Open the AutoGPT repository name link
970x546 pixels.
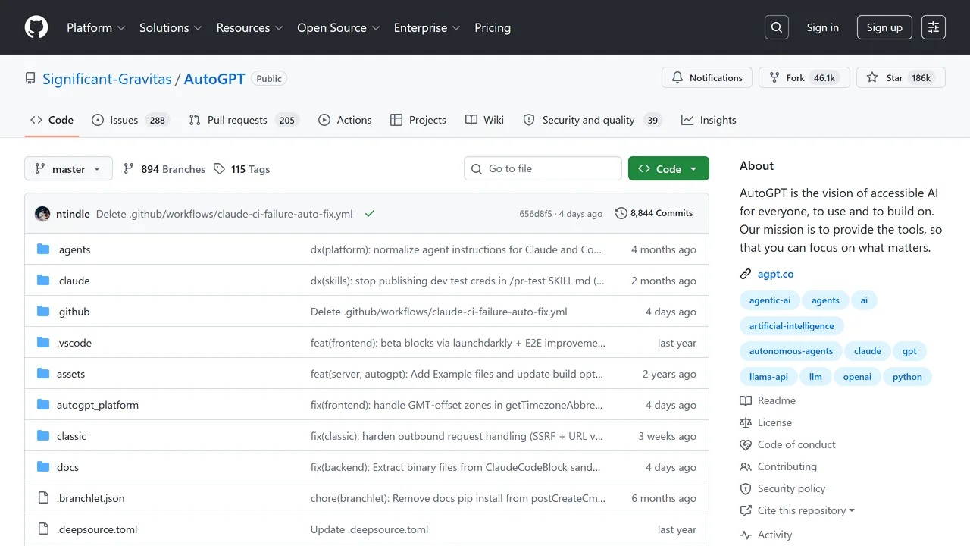coord(214,79)
